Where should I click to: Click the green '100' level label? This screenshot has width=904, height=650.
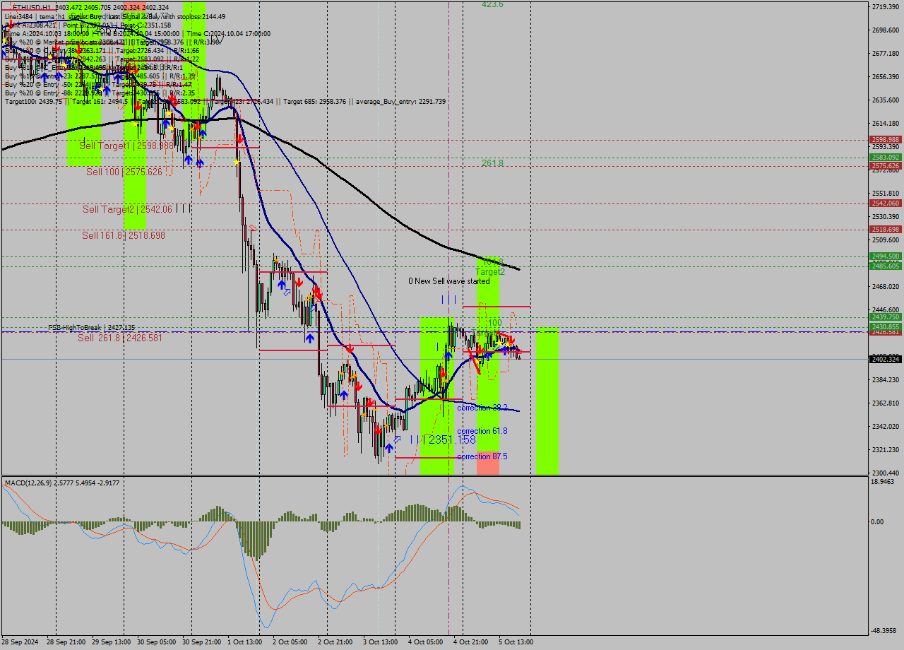[x=495, y=323]
